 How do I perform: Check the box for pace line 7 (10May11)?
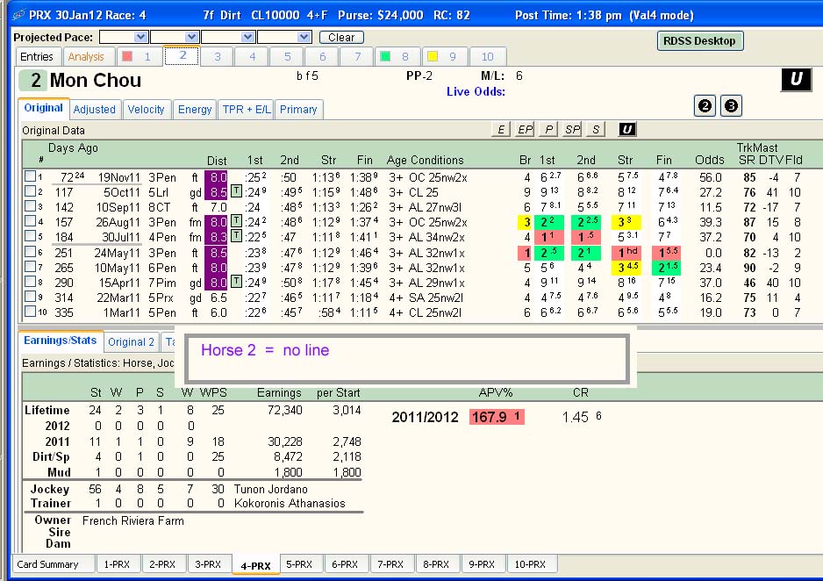(30, 267)
